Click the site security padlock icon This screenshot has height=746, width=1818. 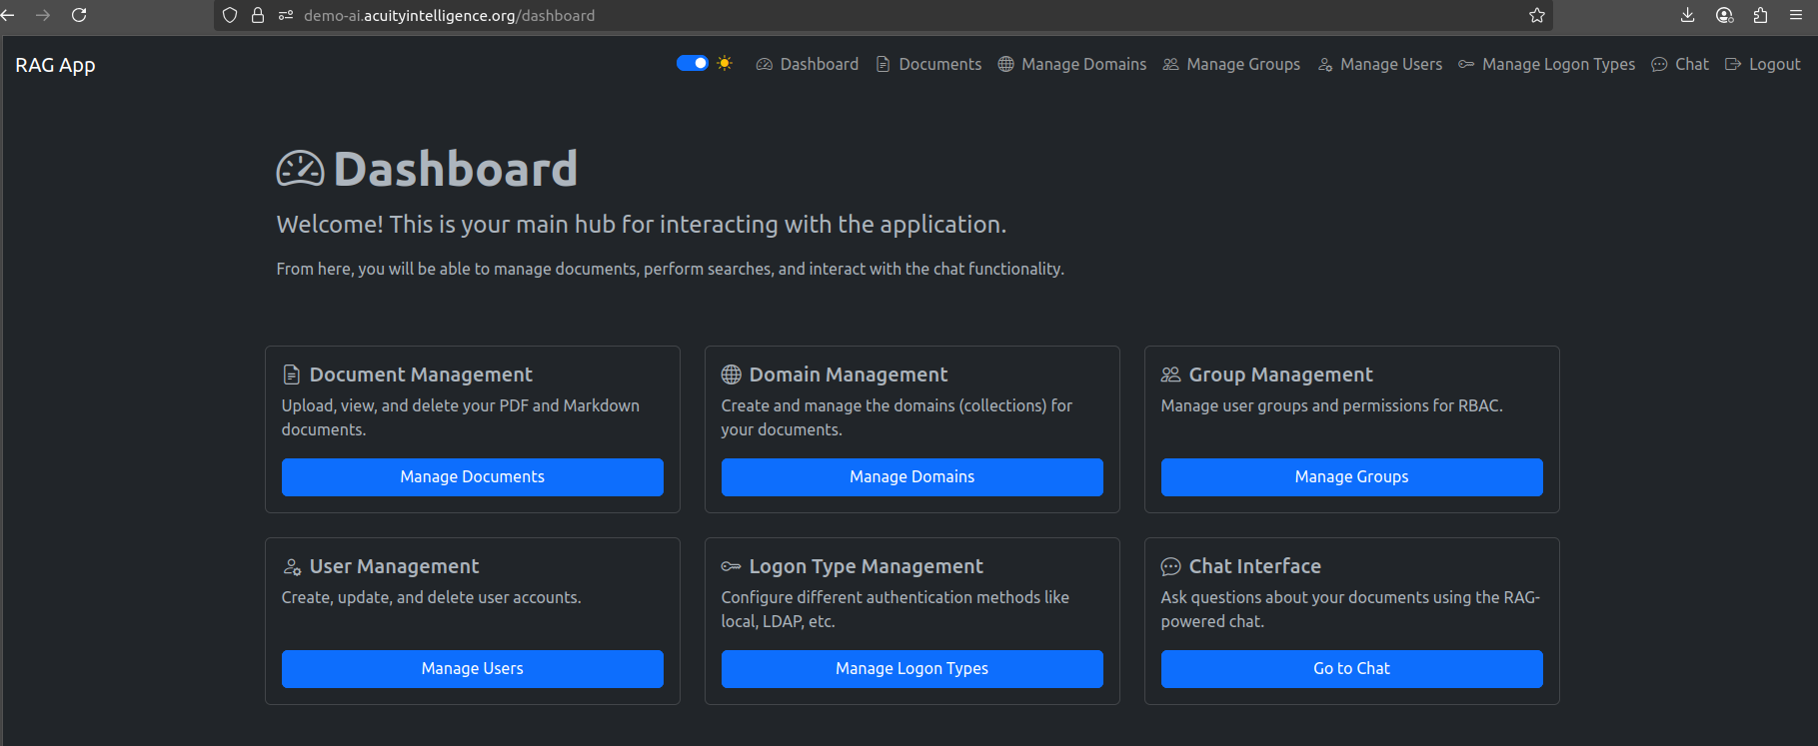[x=258, y=15]
